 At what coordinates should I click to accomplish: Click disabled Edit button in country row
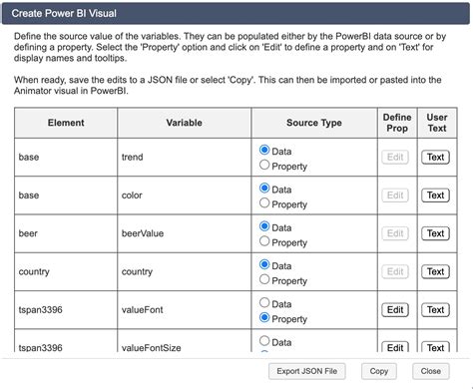click(395, 271)
